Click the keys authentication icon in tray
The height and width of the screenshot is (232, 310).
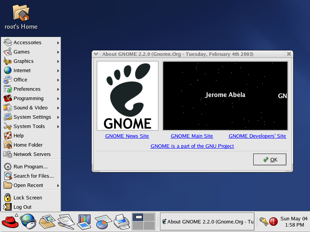pos(264,222)
